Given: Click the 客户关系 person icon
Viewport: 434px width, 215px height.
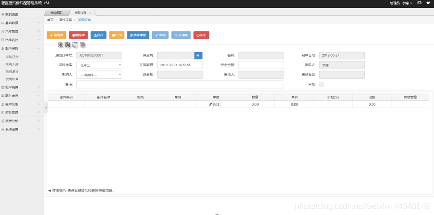Looking at the screenshot, I should click(x=3, y=104).
